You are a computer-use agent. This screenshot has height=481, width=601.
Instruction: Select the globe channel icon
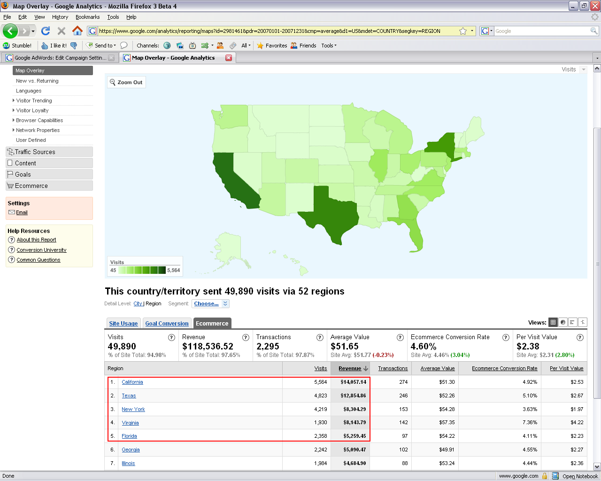167,46
